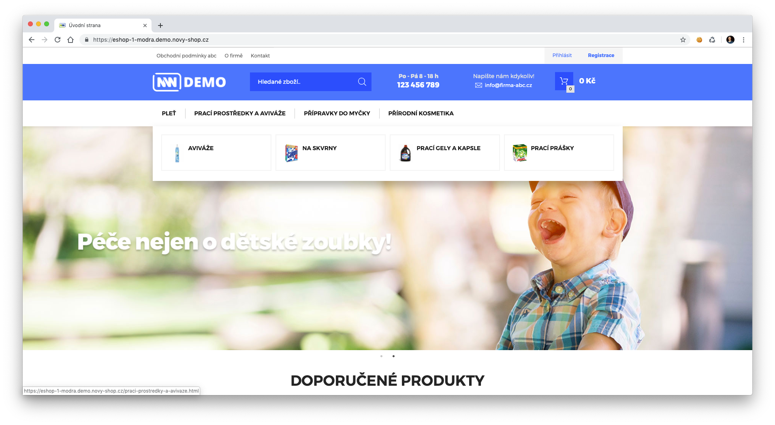Click the cart item count badge
The image size is (775, 425).
coord(570,89)
